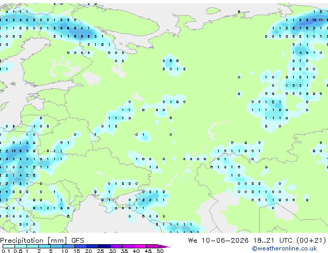Click the '25' legend scale label
The width and height of the screenshot is (328, 253).
pyautogui.click(x=100, y=251)
